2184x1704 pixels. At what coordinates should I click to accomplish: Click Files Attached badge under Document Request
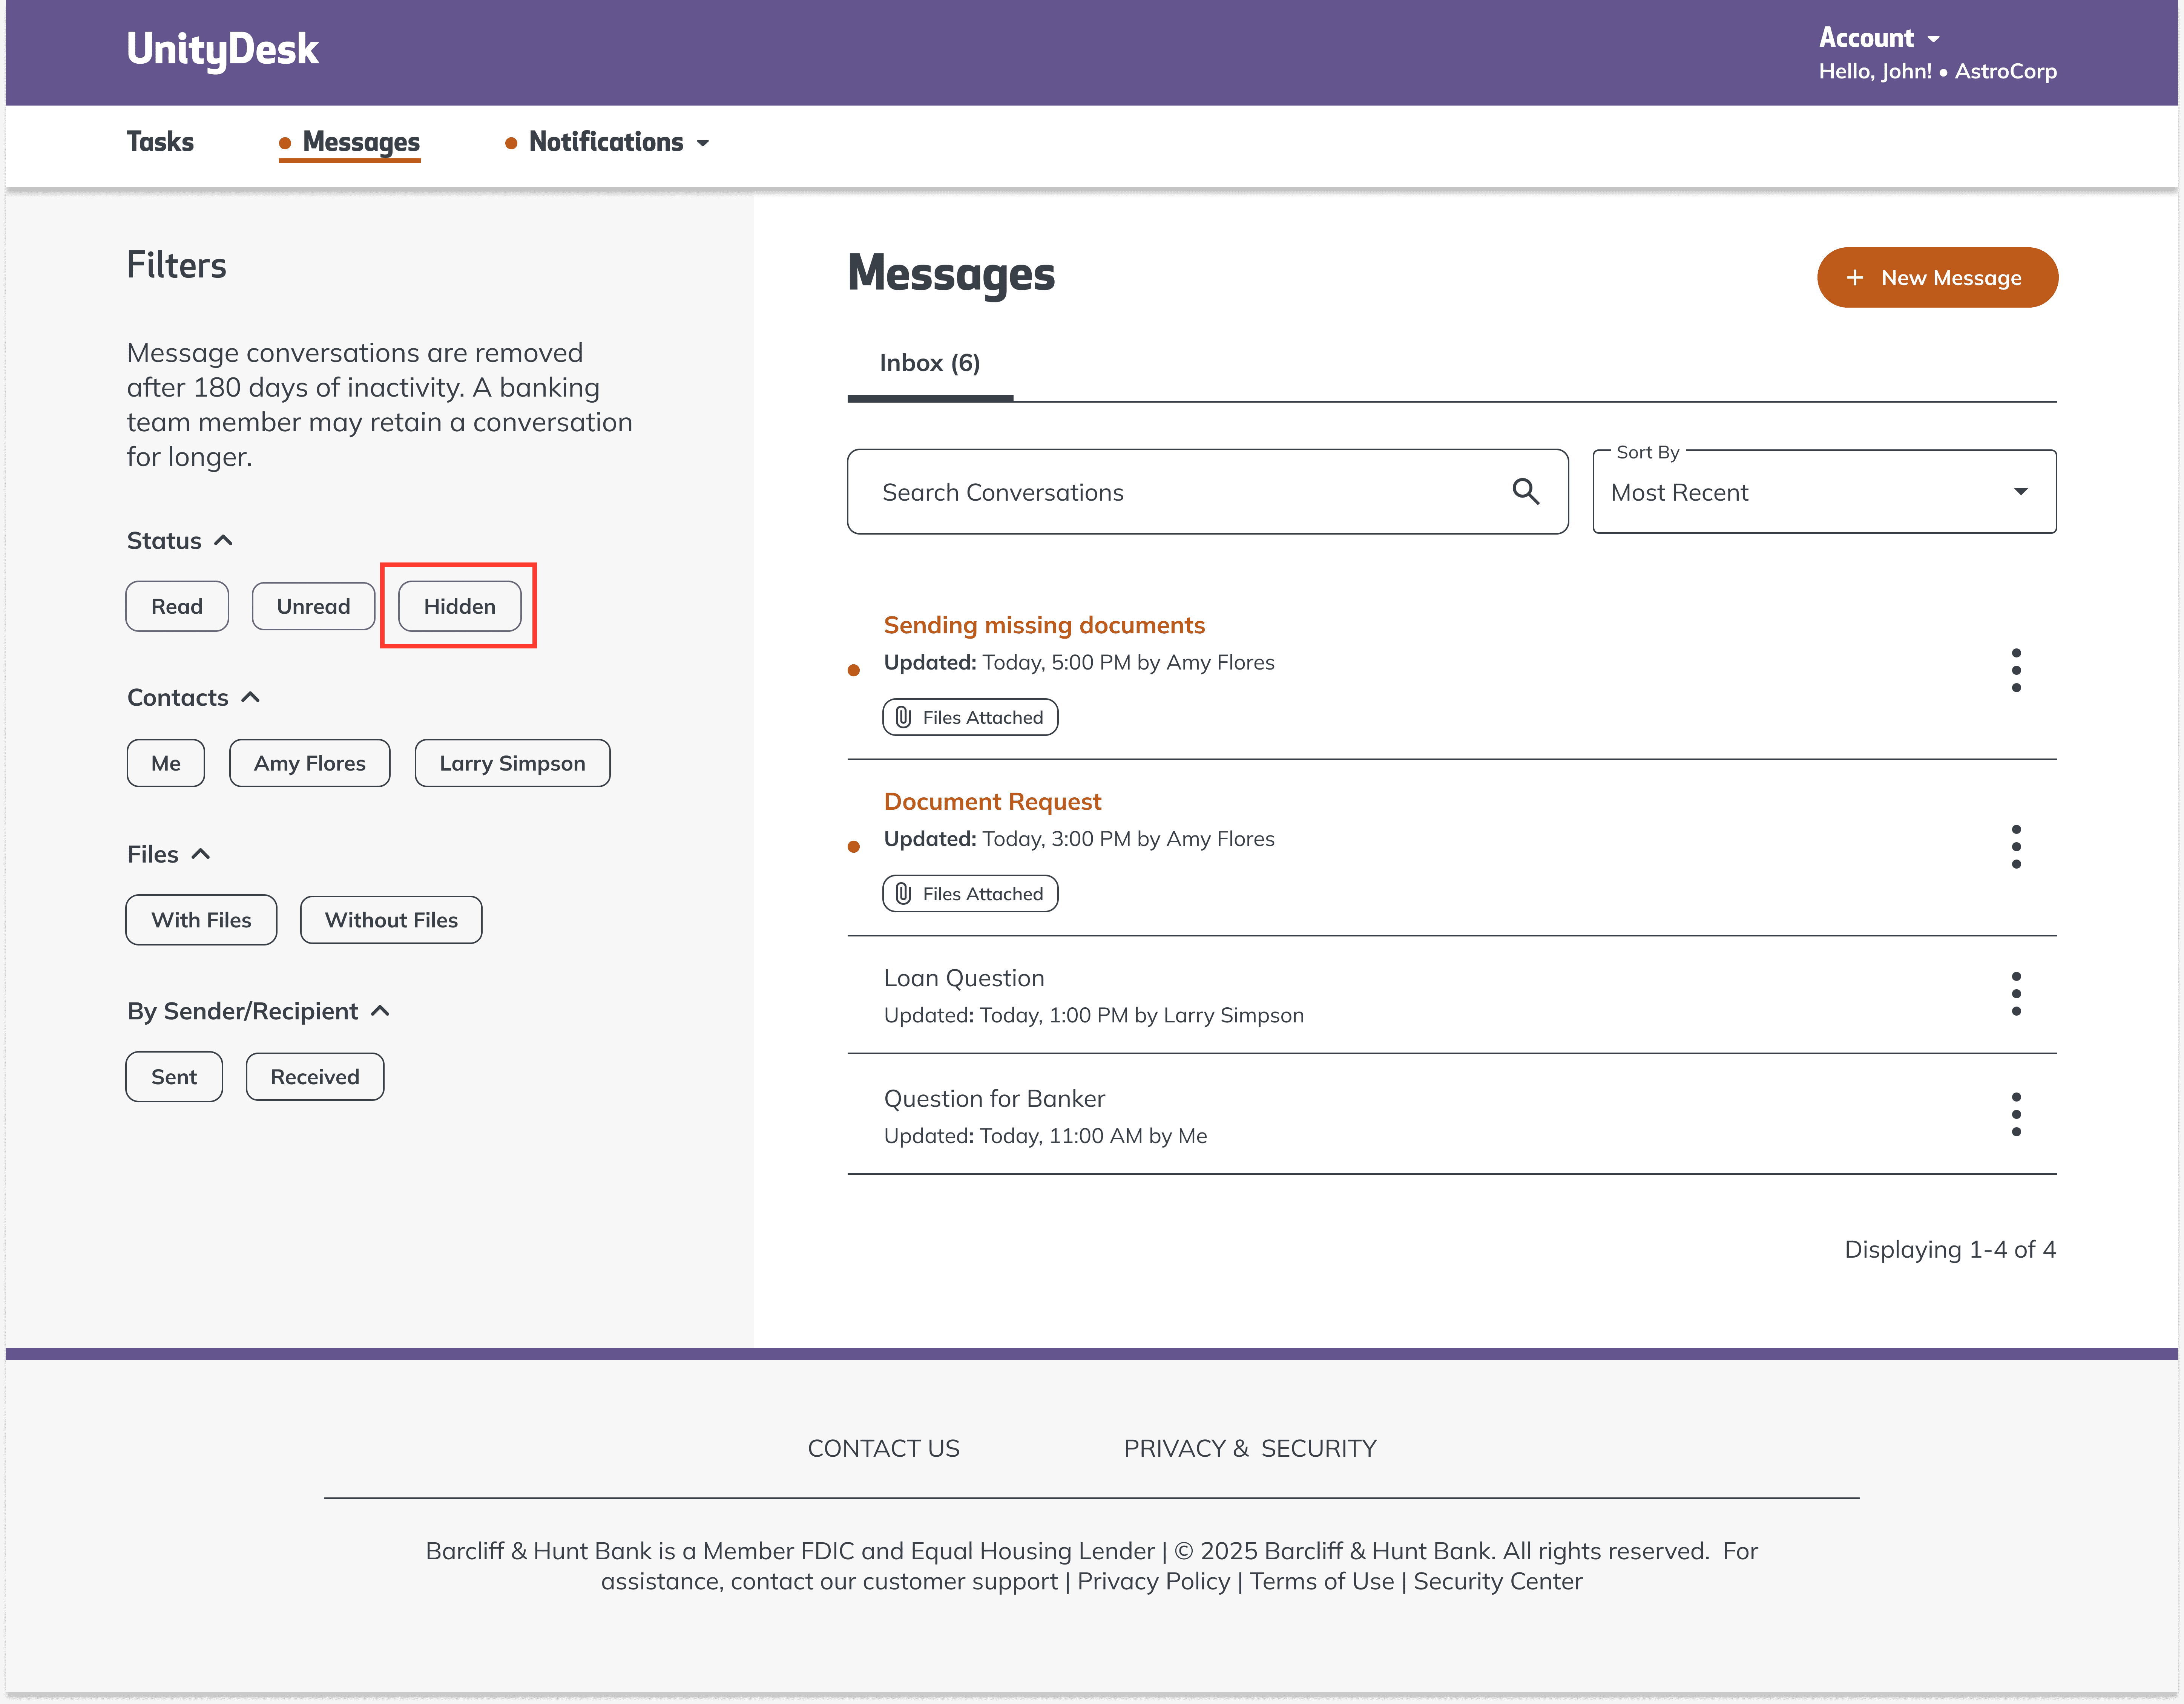click(969, 894)
